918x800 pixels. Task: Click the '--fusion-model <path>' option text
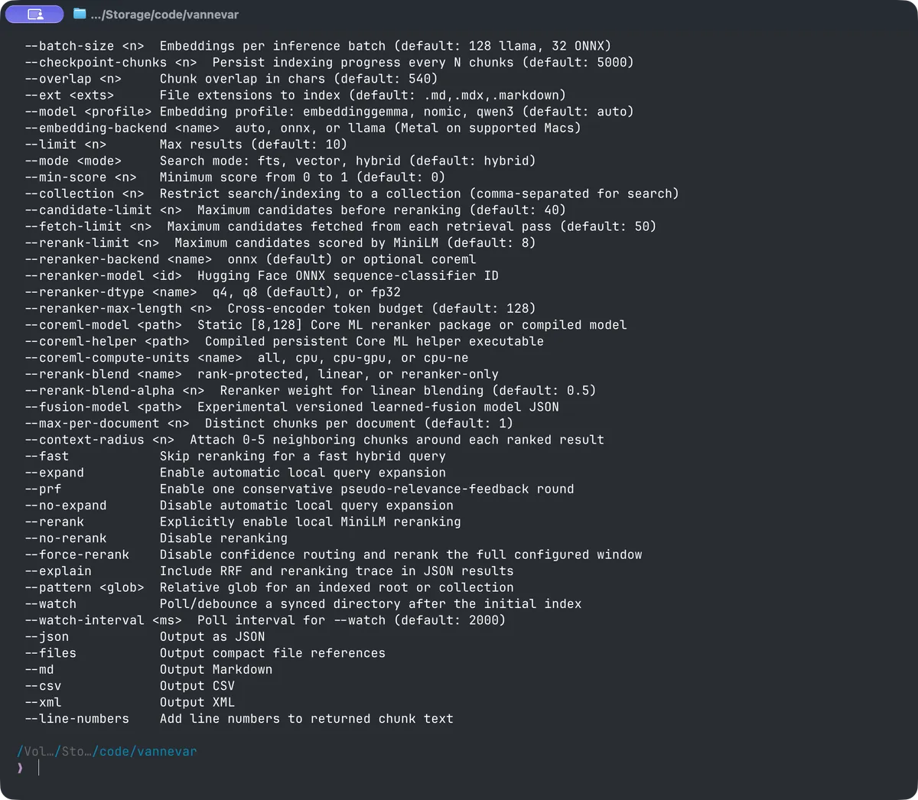(x=103, y=408)
